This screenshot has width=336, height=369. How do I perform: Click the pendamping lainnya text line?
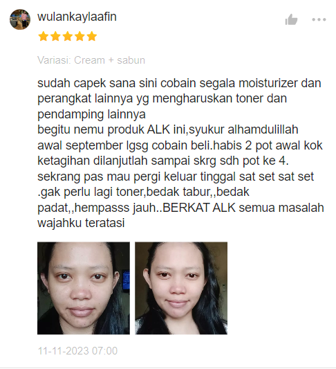click(91, 115)
